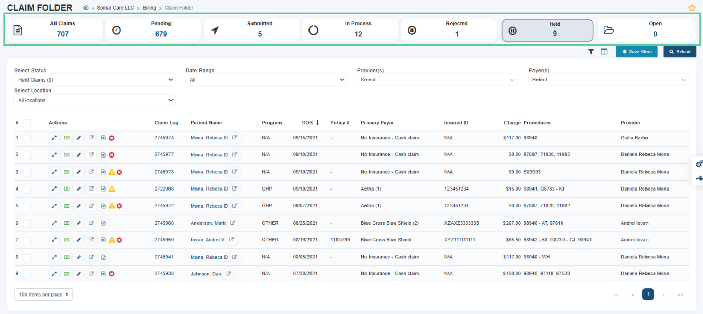Click the yellow warning icon for claim 2722906
This screenshot has width=703, height=314.
tap(112, 189)
